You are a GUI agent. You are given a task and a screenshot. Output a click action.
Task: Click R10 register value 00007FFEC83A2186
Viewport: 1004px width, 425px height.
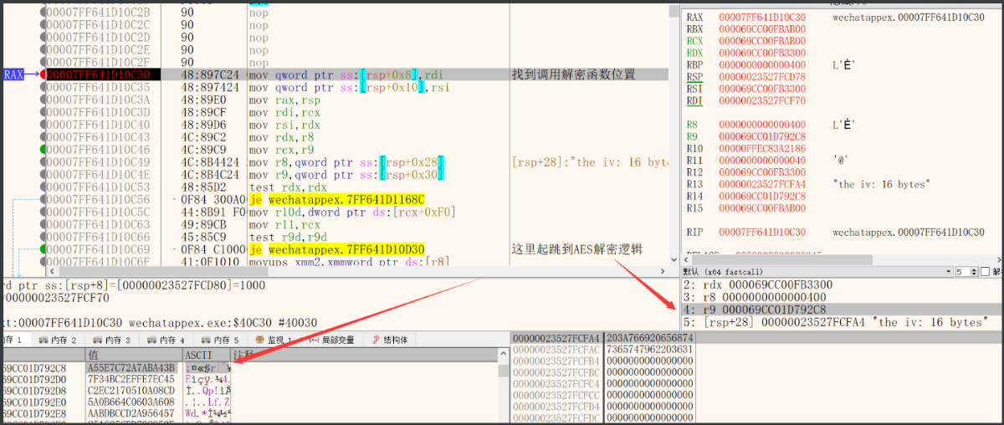pyautogui.click(x=762, y=147)
